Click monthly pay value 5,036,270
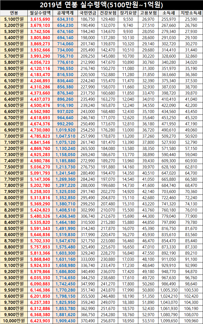Viewport: 203px width, 324px height. point(40,167)
